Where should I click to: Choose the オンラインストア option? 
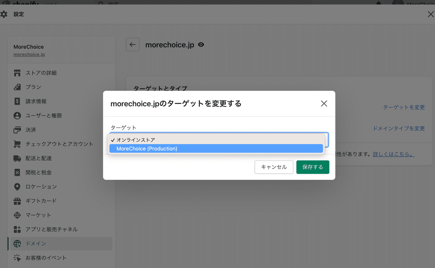[x=216, y=140]
